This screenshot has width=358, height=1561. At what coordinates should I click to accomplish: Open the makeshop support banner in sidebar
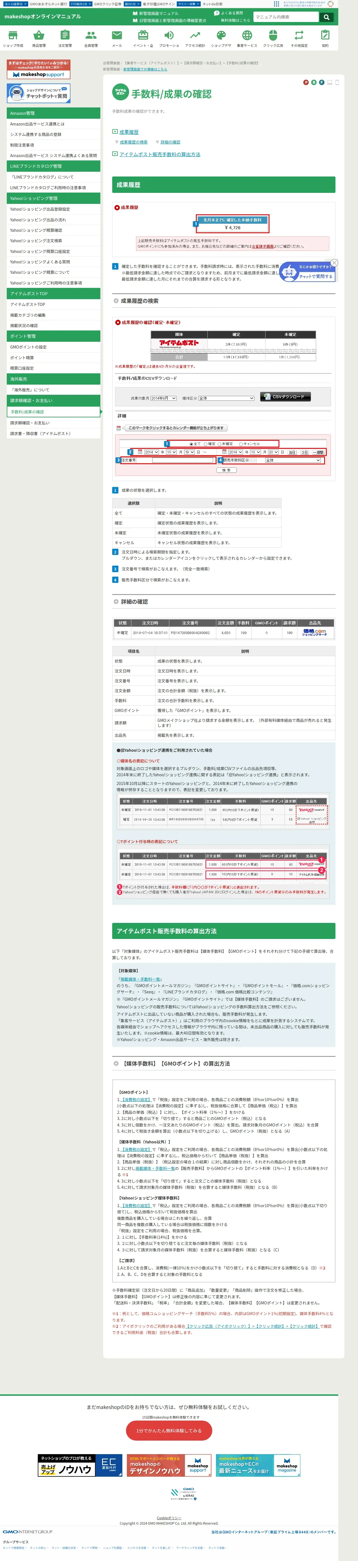click(39, 70)
